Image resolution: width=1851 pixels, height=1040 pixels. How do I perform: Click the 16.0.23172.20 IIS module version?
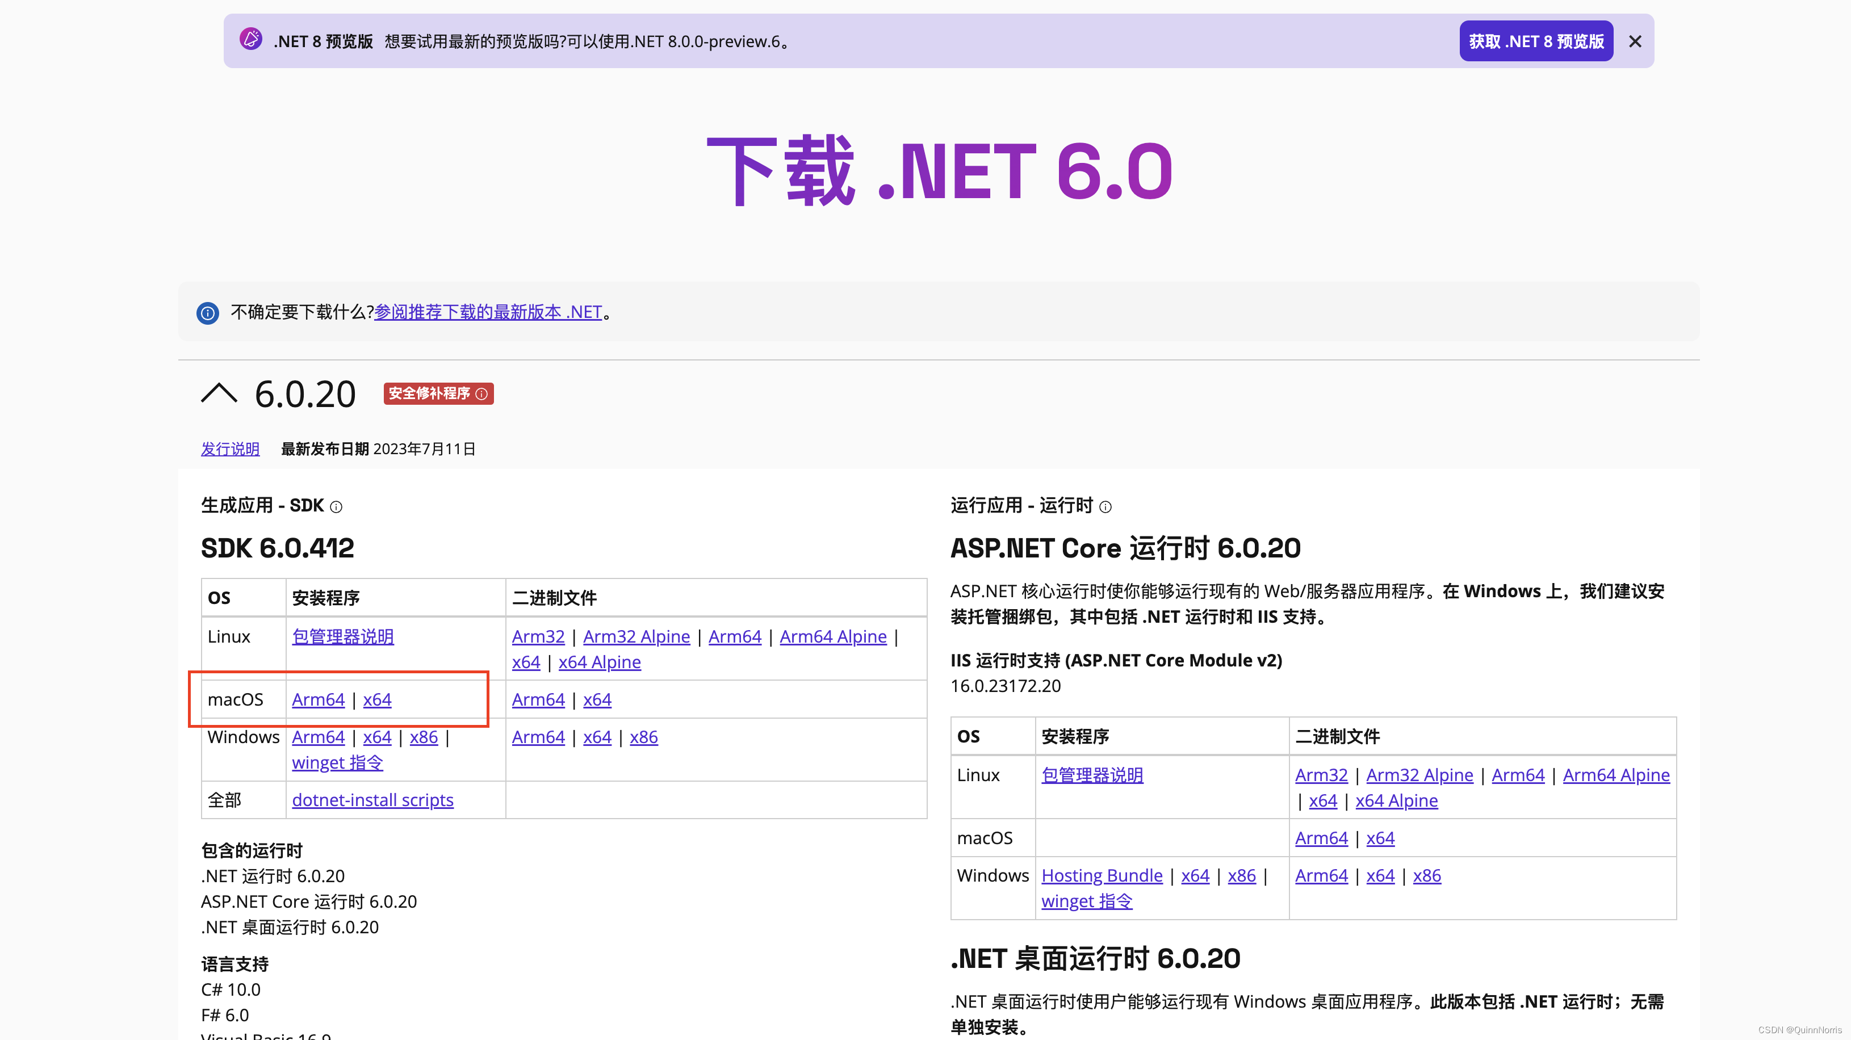click(1005, 686)
